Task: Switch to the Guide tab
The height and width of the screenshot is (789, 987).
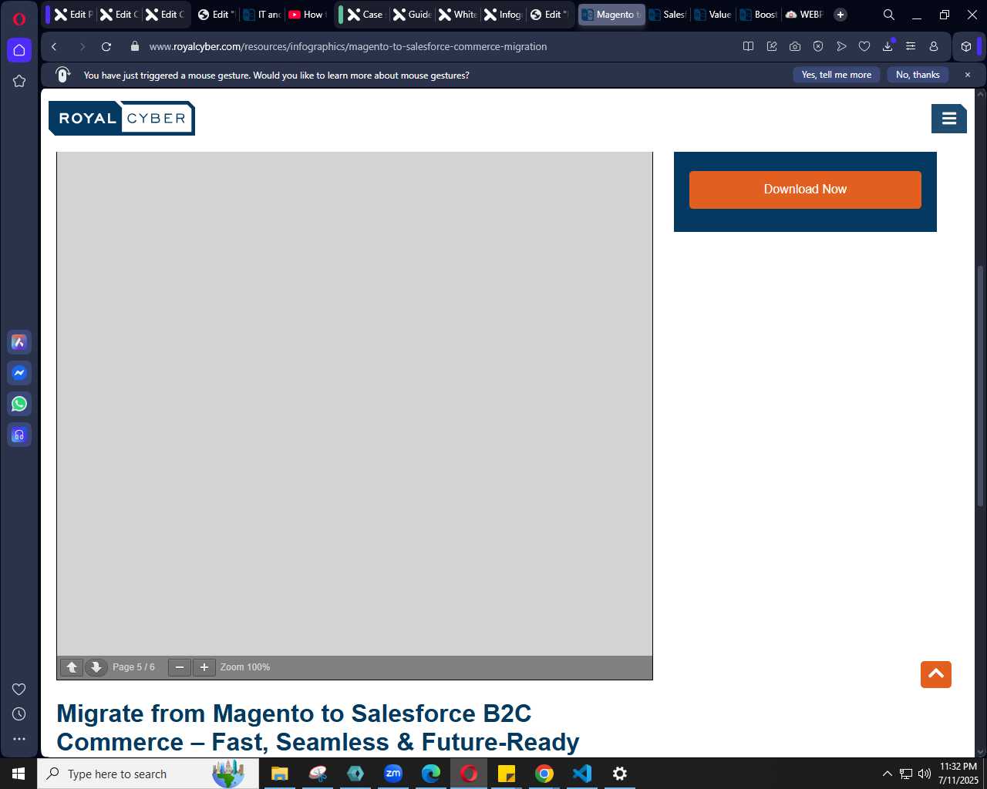Action: 412,15
